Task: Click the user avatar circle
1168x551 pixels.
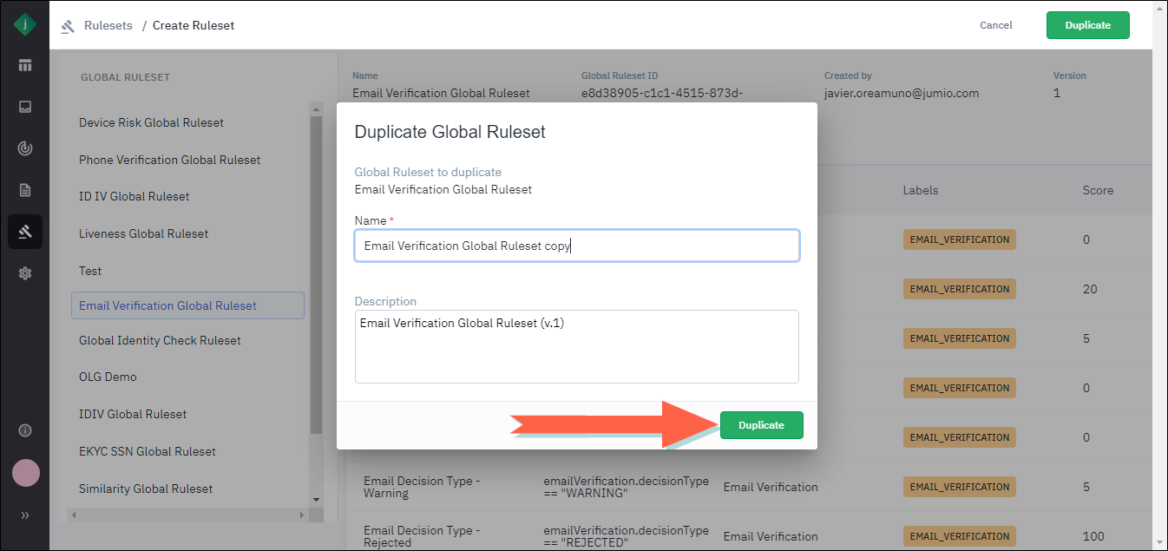Action: pos(25,473)
